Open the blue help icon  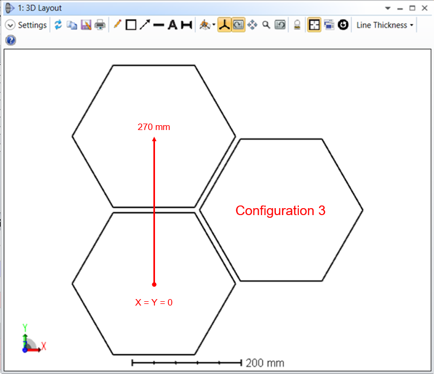(x=11, y=41)
